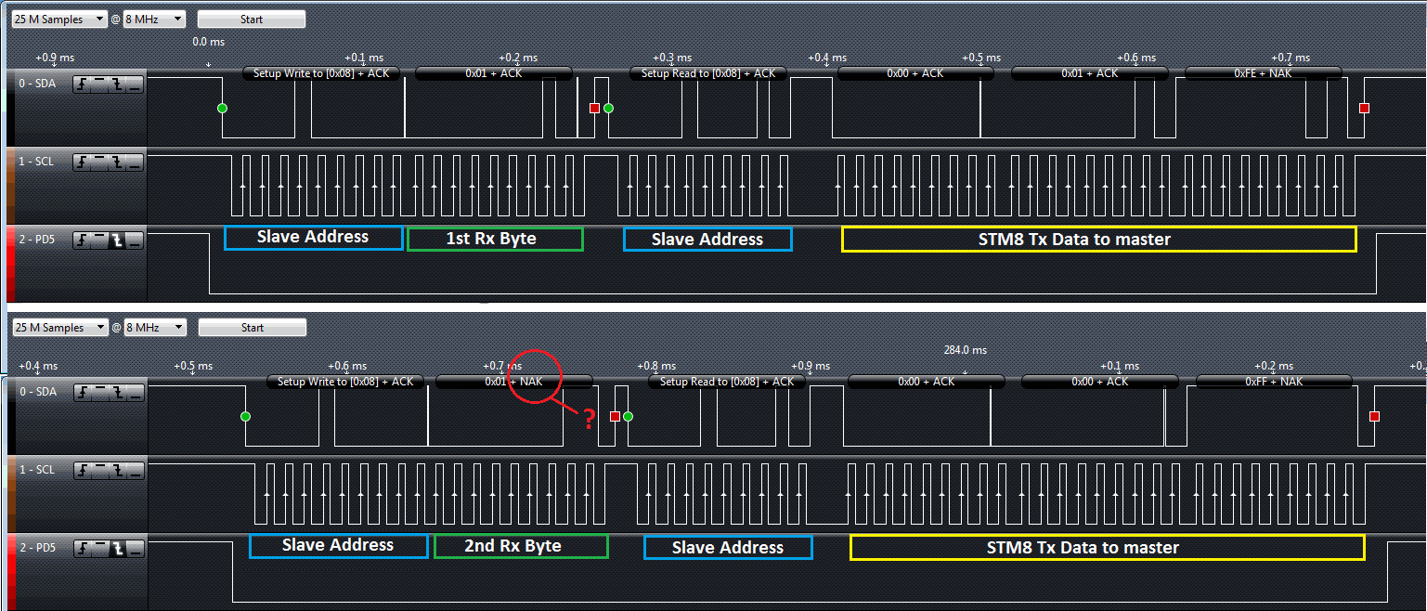
Task: Select Setup Write to [0x08] bubble, upper capture
Action: point(321,73)
